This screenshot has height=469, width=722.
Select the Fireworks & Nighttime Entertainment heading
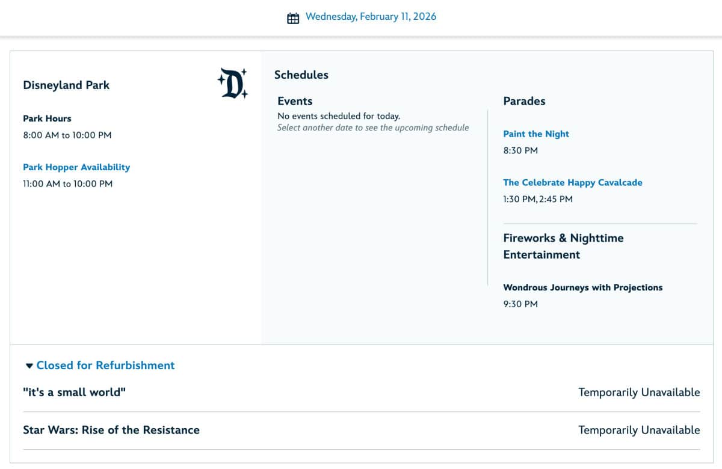pos(564,246)
